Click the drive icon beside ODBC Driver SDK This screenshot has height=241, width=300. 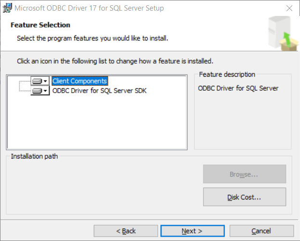pos(37,91)
